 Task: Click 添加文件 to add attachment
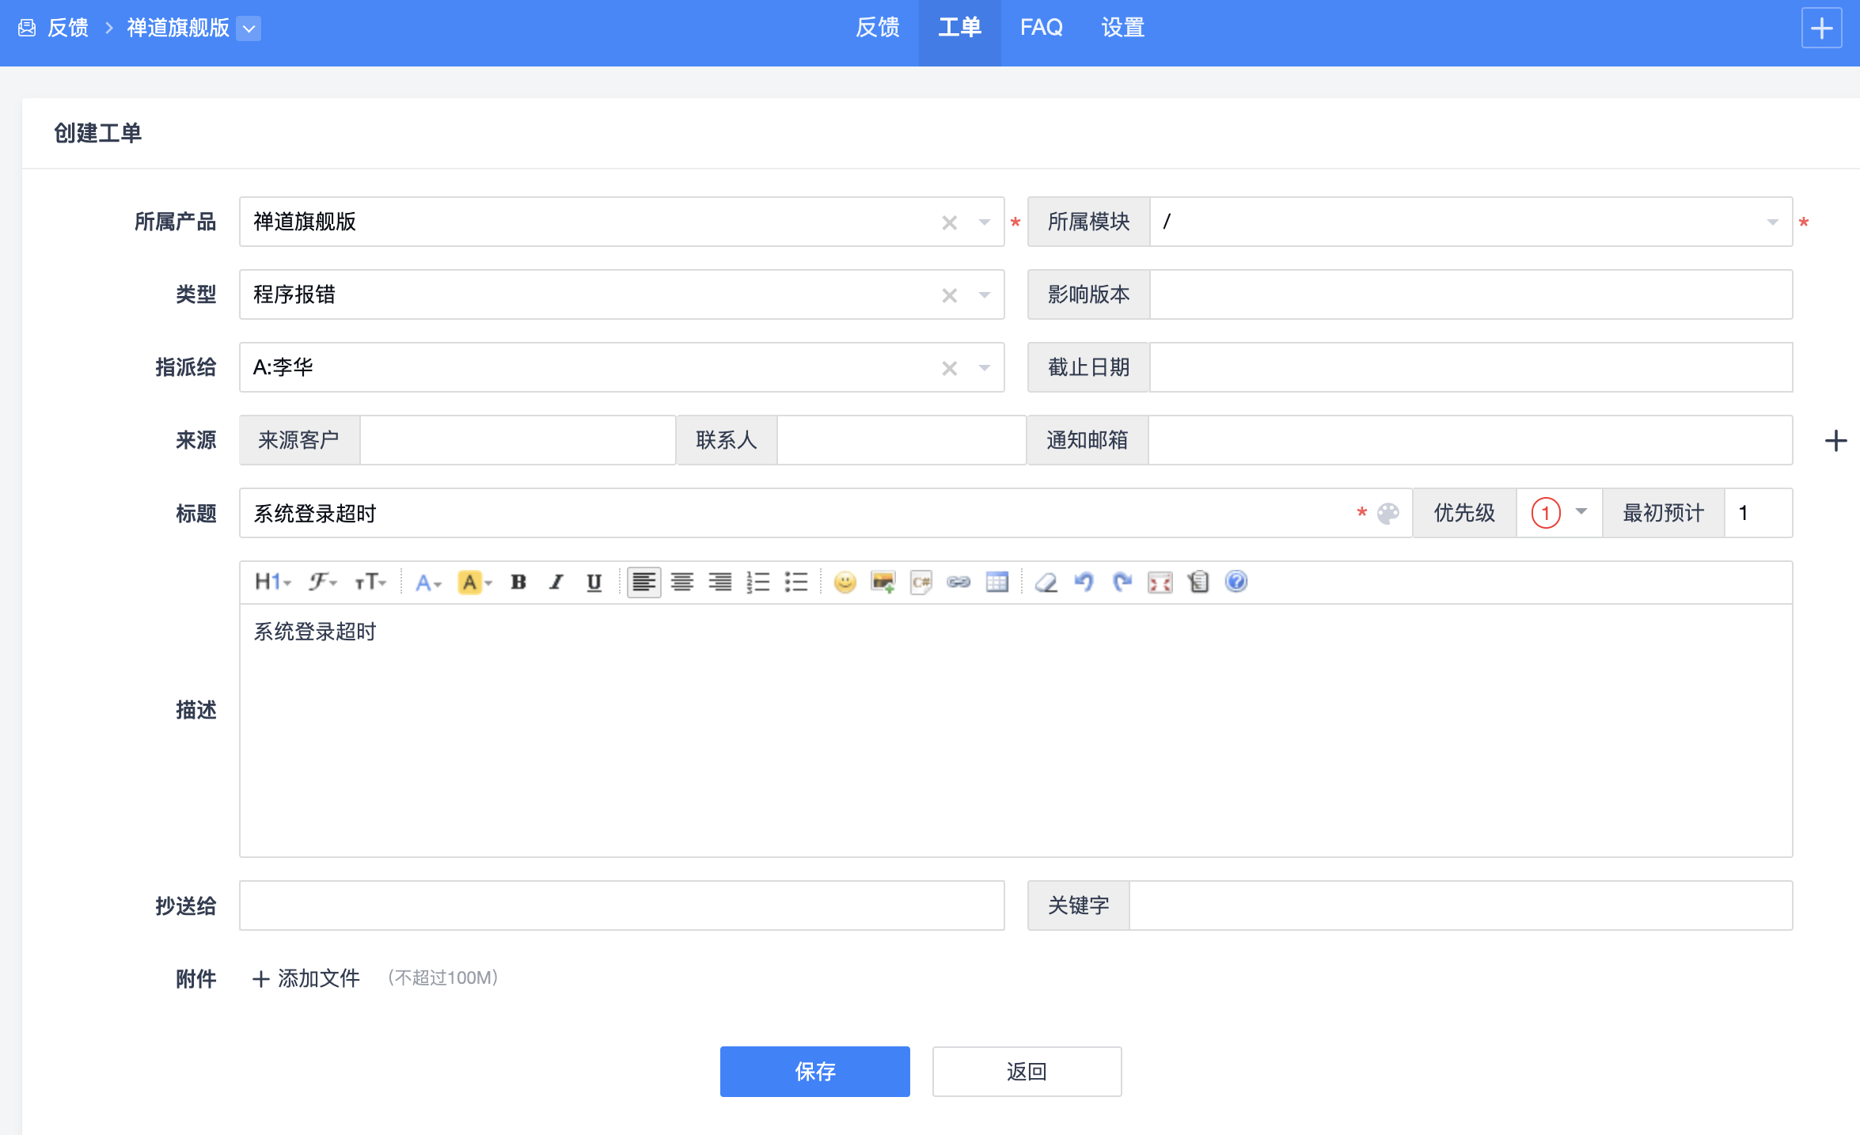306,978
